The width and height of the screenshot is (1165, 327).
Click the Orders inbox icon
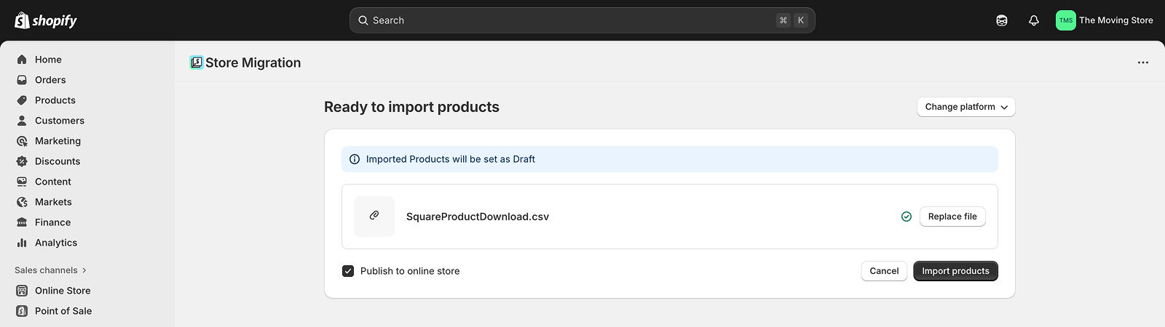[22, 80]
